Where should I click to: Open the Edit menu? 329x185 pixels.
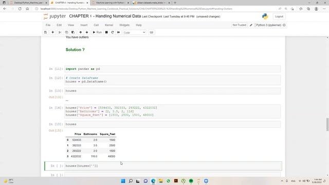tap(59, 25)
